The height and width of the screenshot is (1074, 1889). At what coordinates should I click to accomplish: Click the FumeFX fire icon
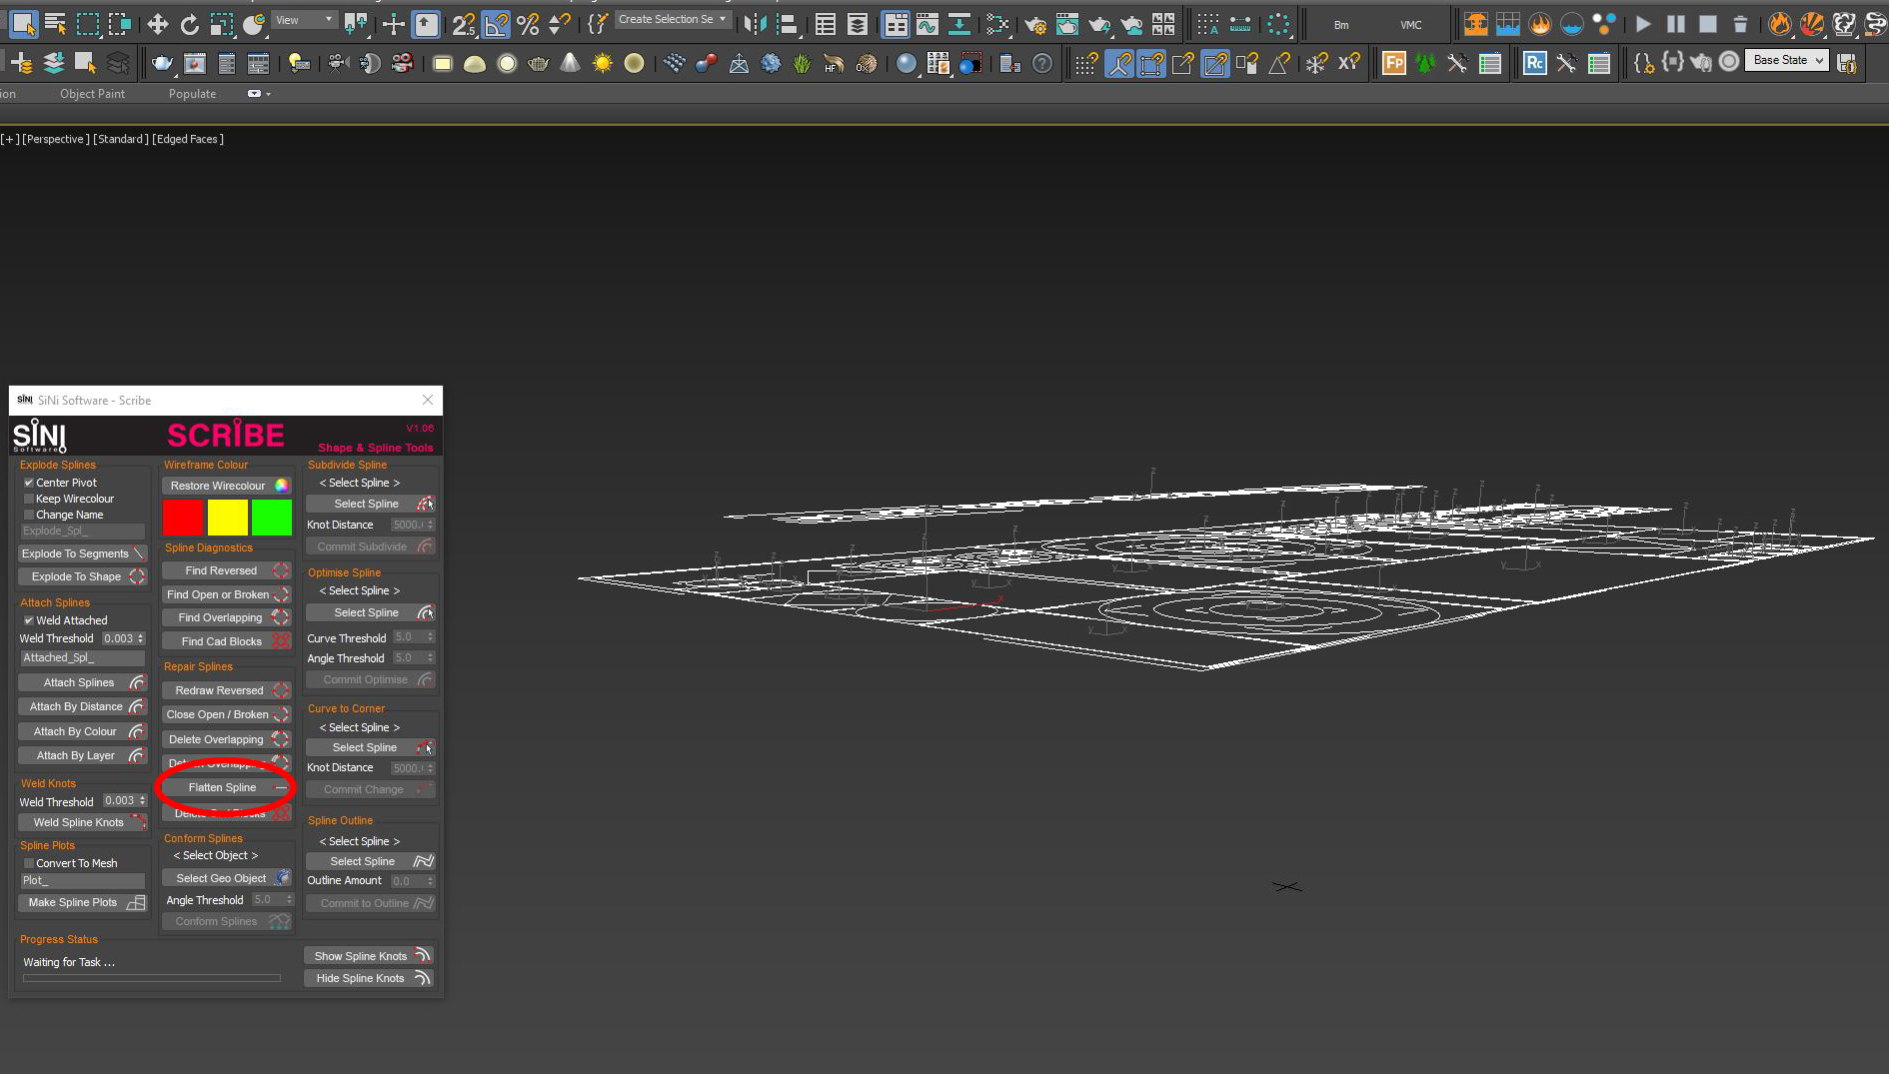coord(1780,23)
